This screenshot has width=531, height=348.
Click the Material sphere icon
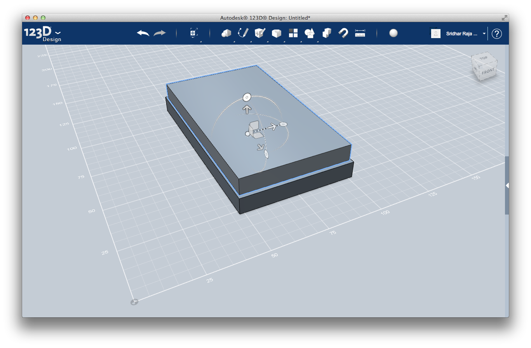393,33
